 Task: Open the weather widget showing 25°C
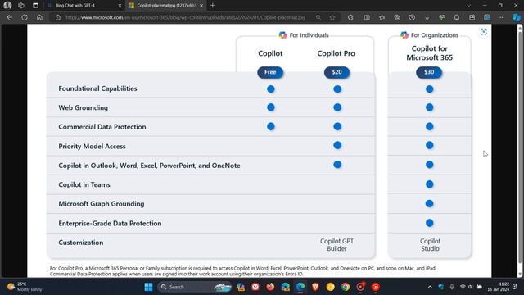pos(25,287)
